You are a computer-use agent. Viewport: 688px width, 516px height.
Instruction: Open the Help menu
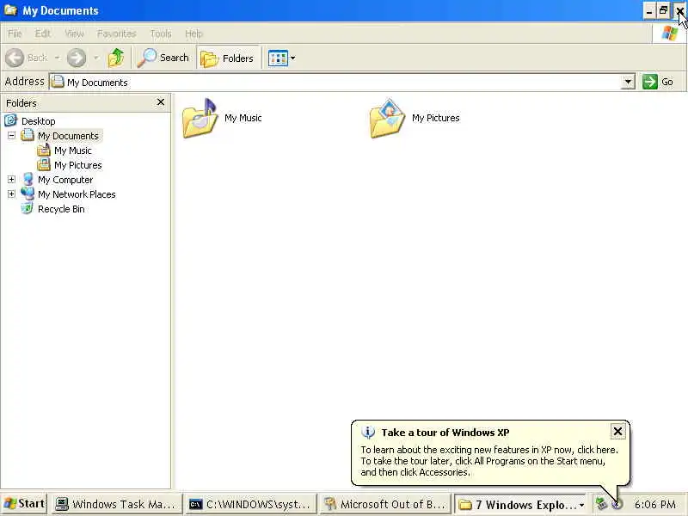tap(193, 34)
